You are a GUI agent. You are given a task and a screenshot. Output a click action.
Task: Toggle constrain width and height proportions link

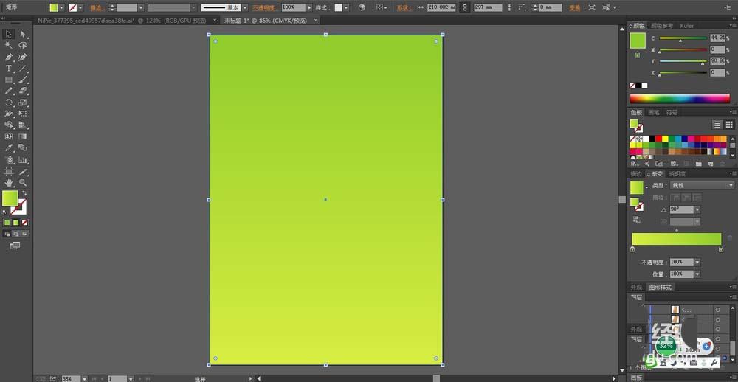464,7
